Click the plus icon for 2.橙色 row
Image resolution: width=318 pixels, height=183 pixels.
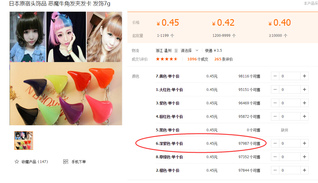305,170
